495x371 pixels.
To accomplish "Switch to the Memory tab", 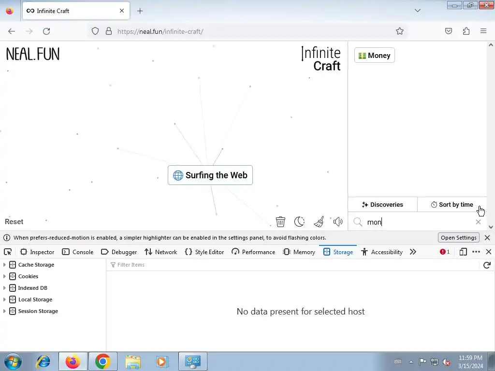I will coord(299,252).
